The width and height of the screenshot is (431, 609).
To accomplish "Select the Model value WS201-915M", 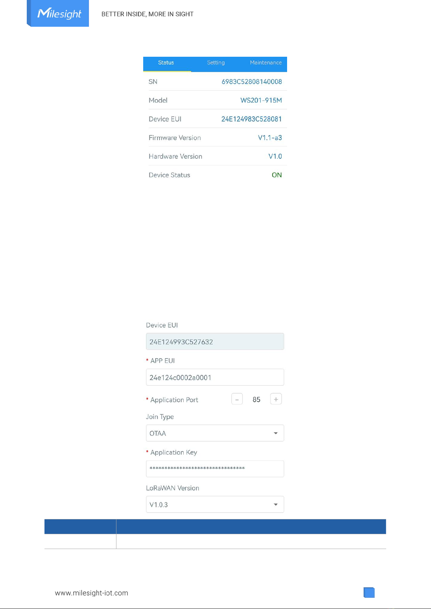I will tap(261, 100).
